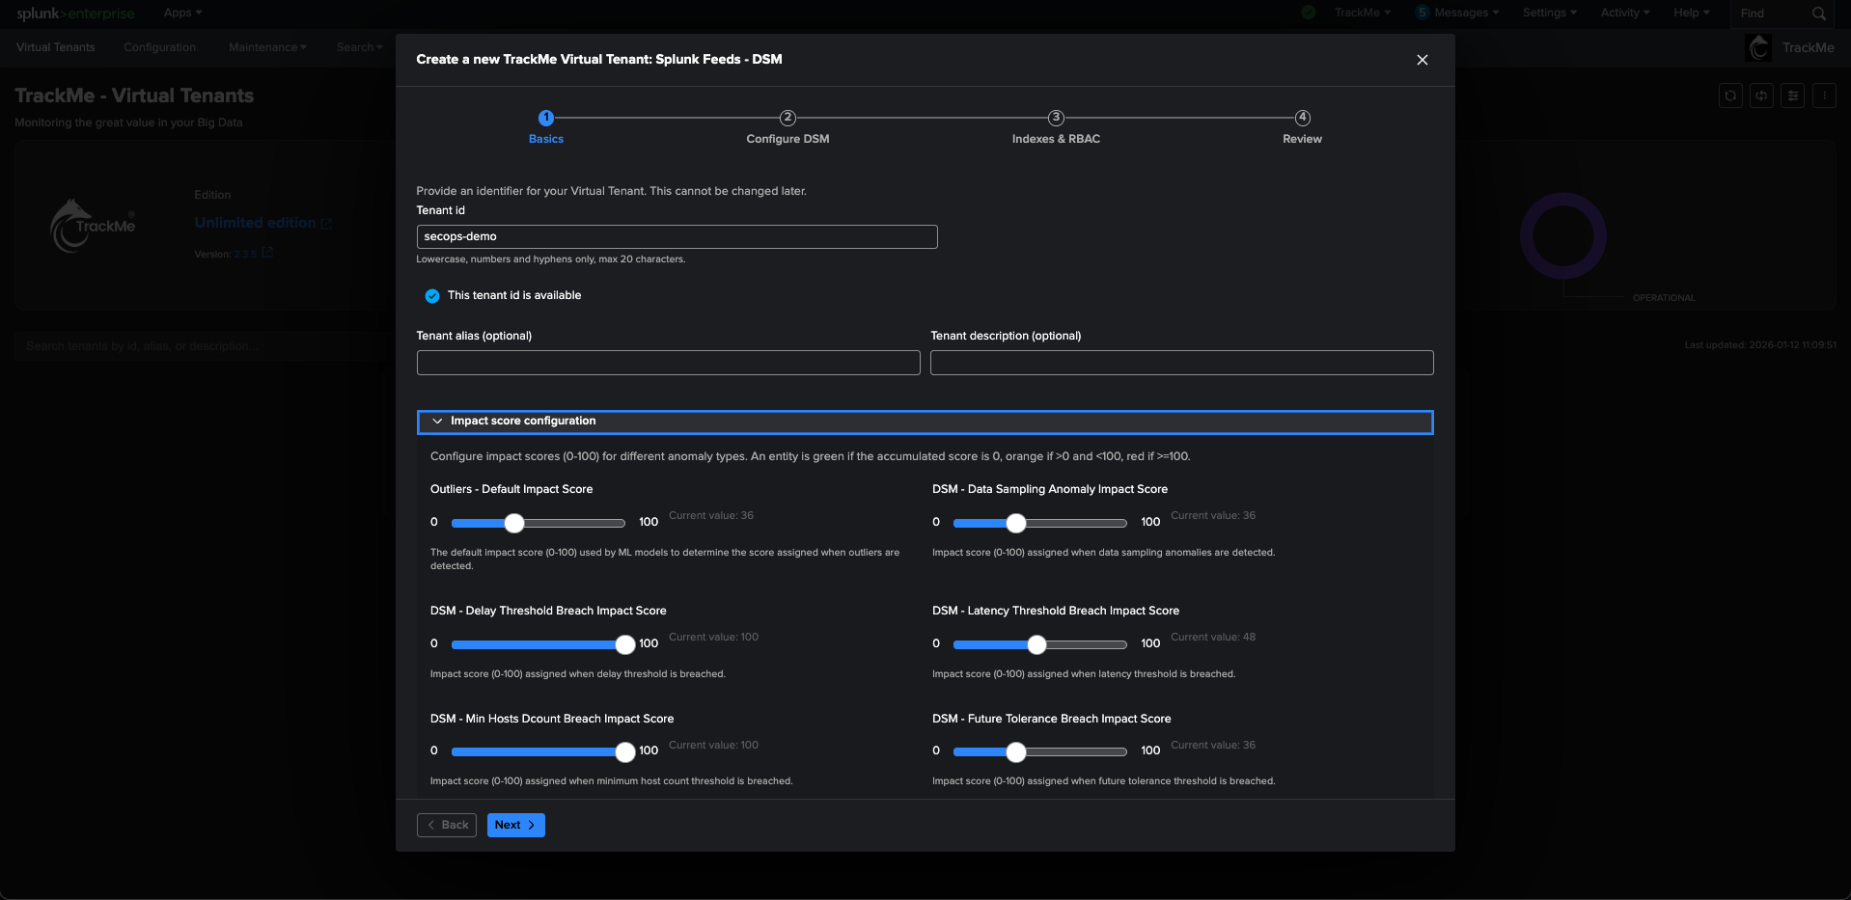This screenshot has width=1851, height=900.
Task: Click the Outliers Default Impact Score slider handle
Action: [x=514, y=523]
